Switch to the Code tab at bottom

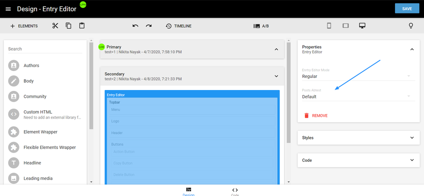pyautogui.click(x=235, y=191)
